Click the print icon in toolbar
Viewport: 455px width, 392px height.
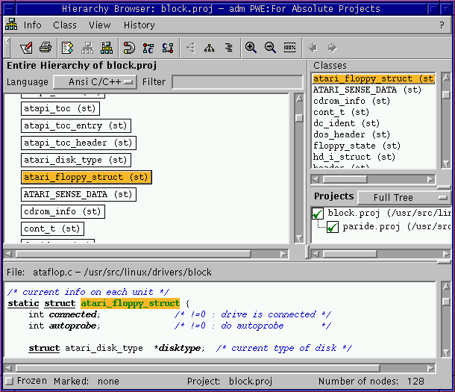coord(45,48)
